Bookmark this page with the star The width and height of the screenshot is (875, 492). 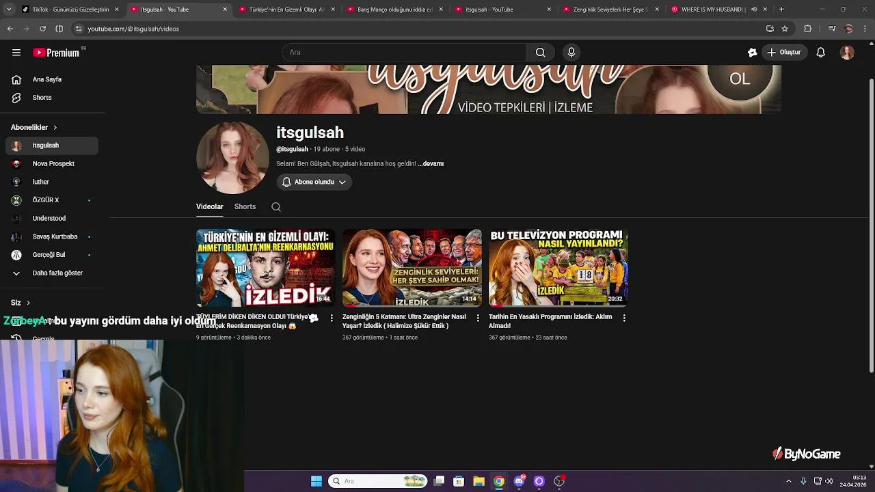tap(785, 29)
